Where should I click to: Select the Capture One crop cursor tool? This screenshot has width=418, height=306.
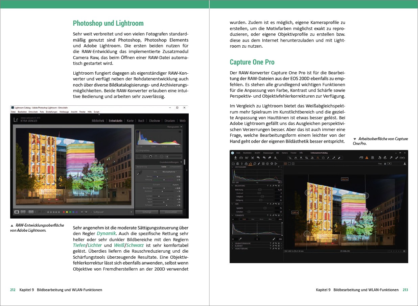[x=307, y=158]
